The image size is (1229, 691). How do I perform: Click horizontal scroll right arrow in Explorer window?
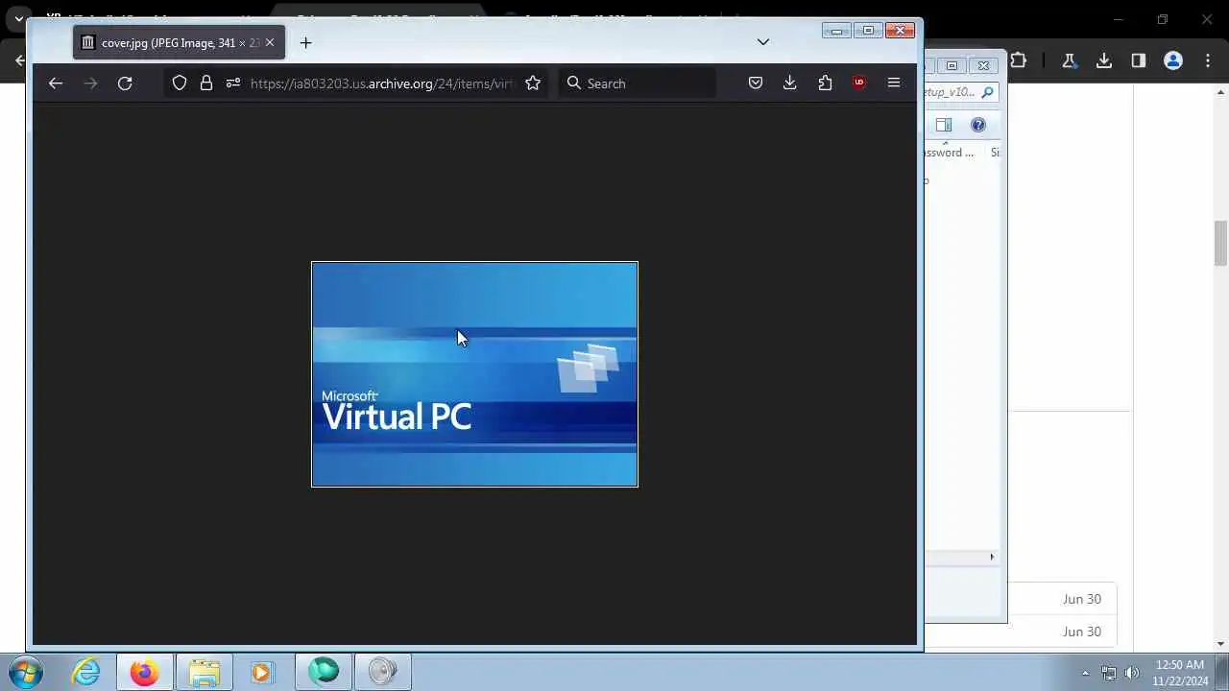coord(992,557)
